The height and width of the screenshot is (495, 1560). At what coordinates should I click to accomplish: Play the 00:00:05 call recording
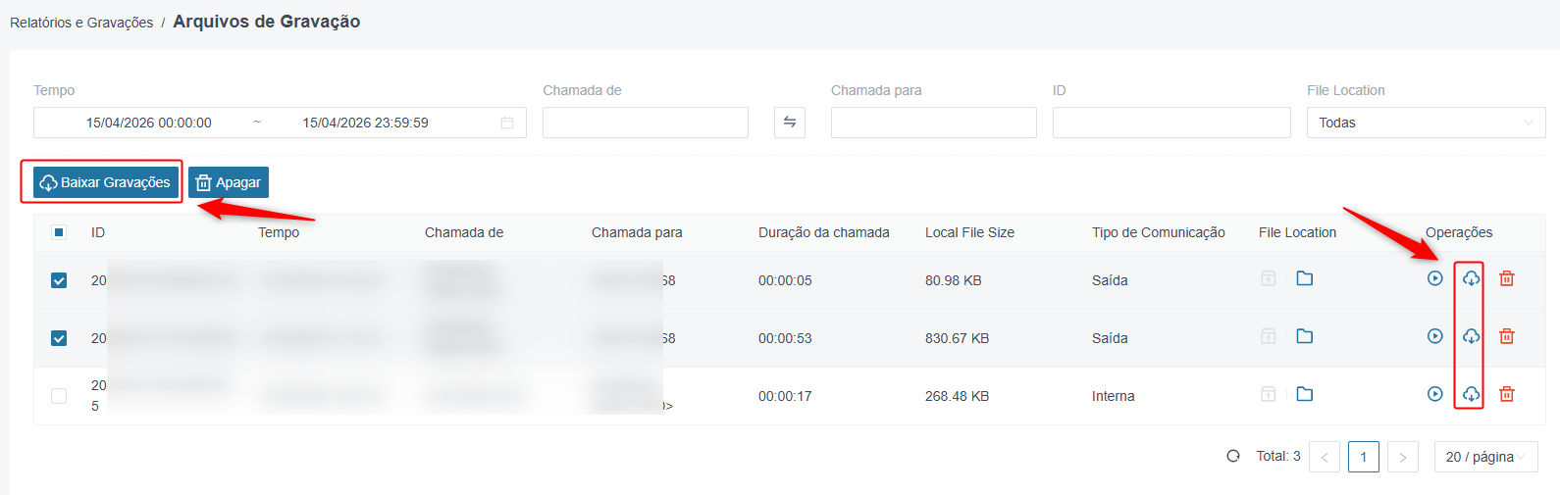pyautogui.click(x=1434, y=278)
